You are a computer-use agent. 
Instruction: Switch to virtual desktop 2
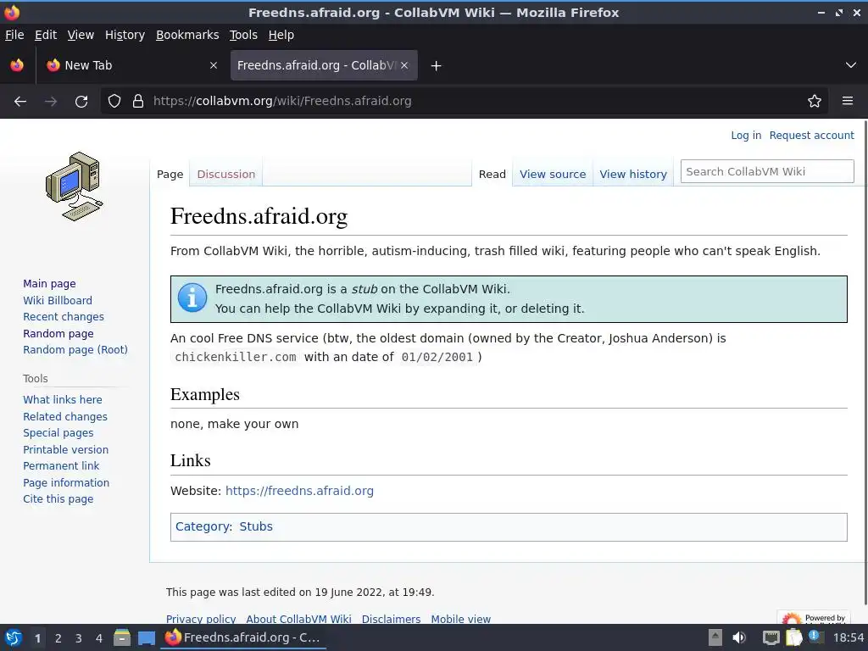click(x=58, y=638)
